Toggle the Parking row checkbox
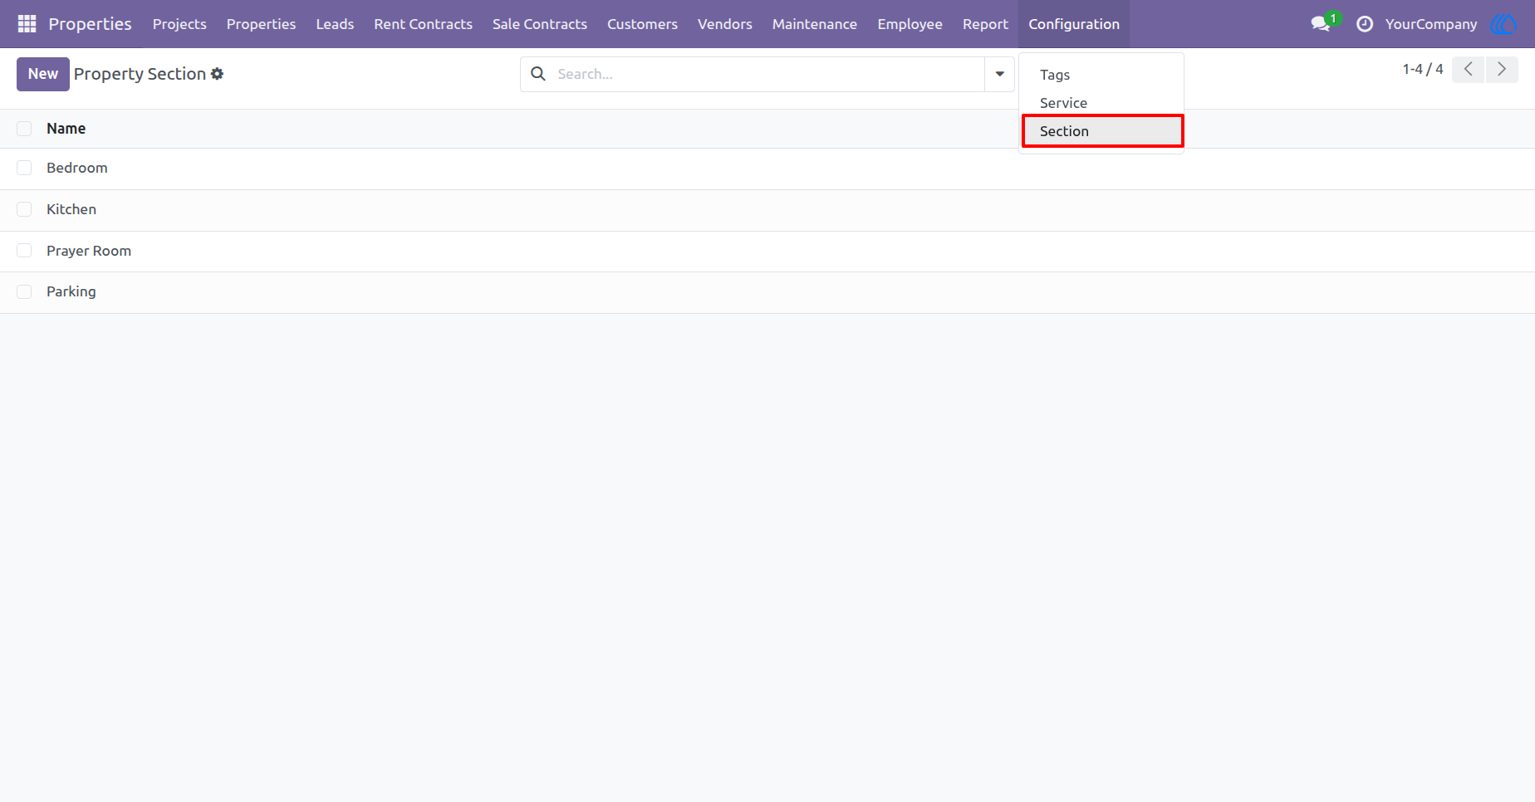Screen dimensions: 1535x802 [x=24, y=291]
